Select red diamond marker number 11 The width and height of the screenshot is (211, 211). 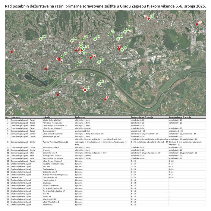coord(148,19)
